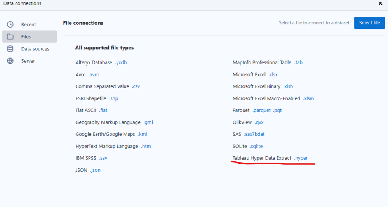Image resolution: width=388 pixels, height=207 pixels.
Task: Click the Select file button
Action: pos(369,23)
